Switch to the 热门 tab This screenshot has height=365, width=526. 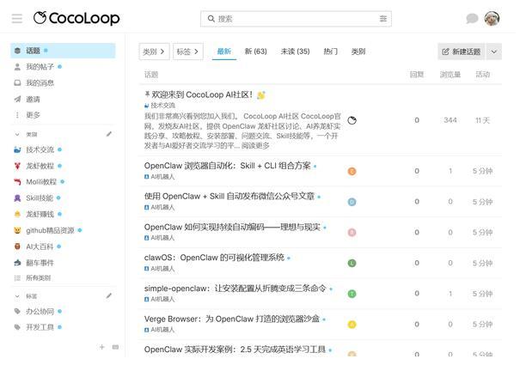[x=330, y=52]
